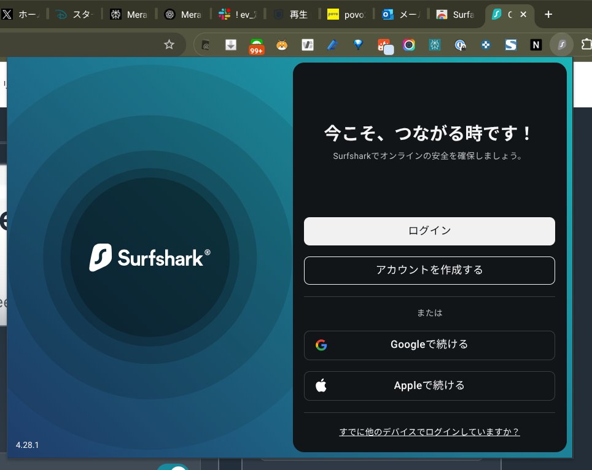This screenshot has width=592, height=470.
Task: Open the Mera tab with the spider icon
Action: coord(129,15)
